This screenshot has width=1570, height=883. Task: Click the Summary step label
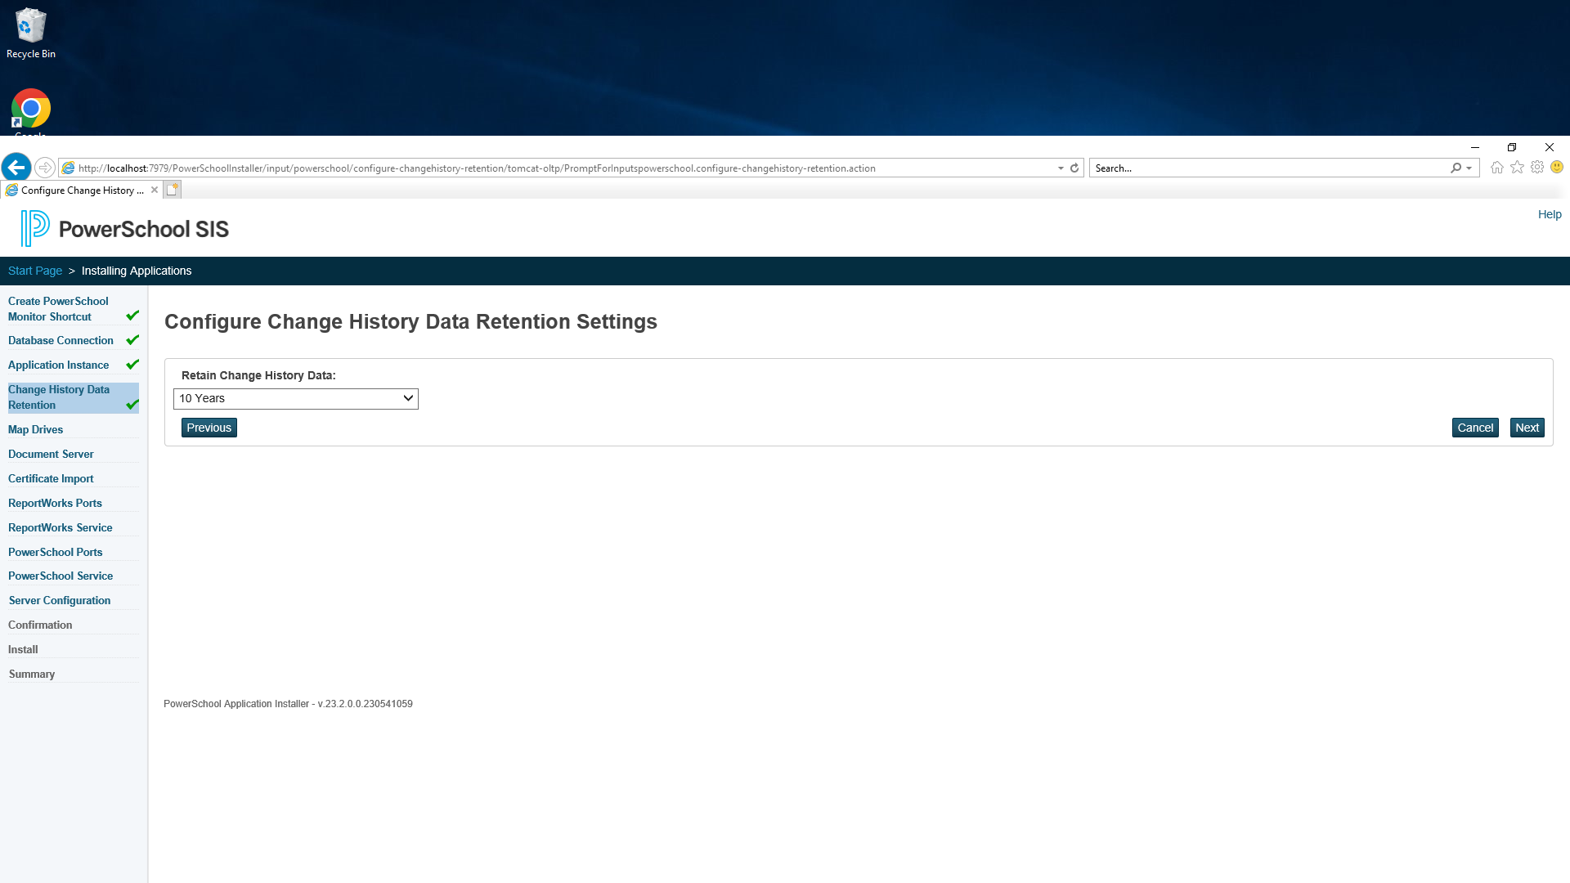(x=32, y=674)
